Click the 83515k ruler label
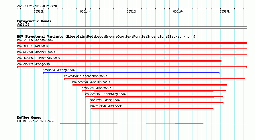 pyautogui.click(x=132, y=11)
